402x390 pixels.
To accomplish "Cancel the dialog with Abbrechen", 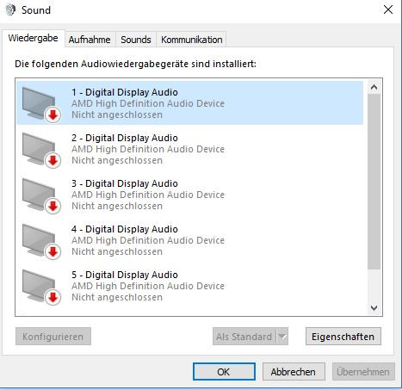I will coord(294,372).
